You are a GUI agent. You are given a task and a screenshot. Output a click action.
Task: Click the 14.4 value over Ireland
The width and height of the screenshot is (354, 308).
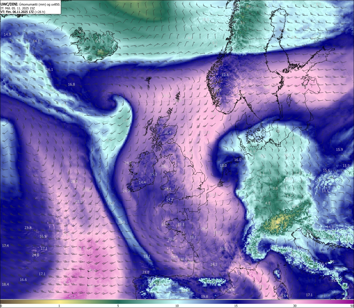pos(142,182)
